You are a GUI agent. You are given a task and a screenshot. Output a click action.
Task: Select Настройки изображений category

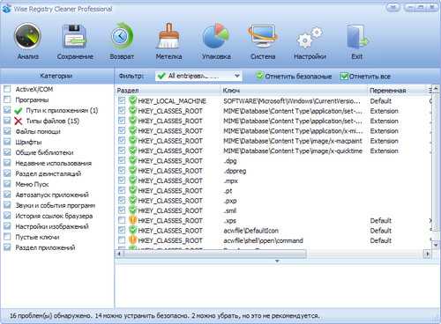coord(52,226)
